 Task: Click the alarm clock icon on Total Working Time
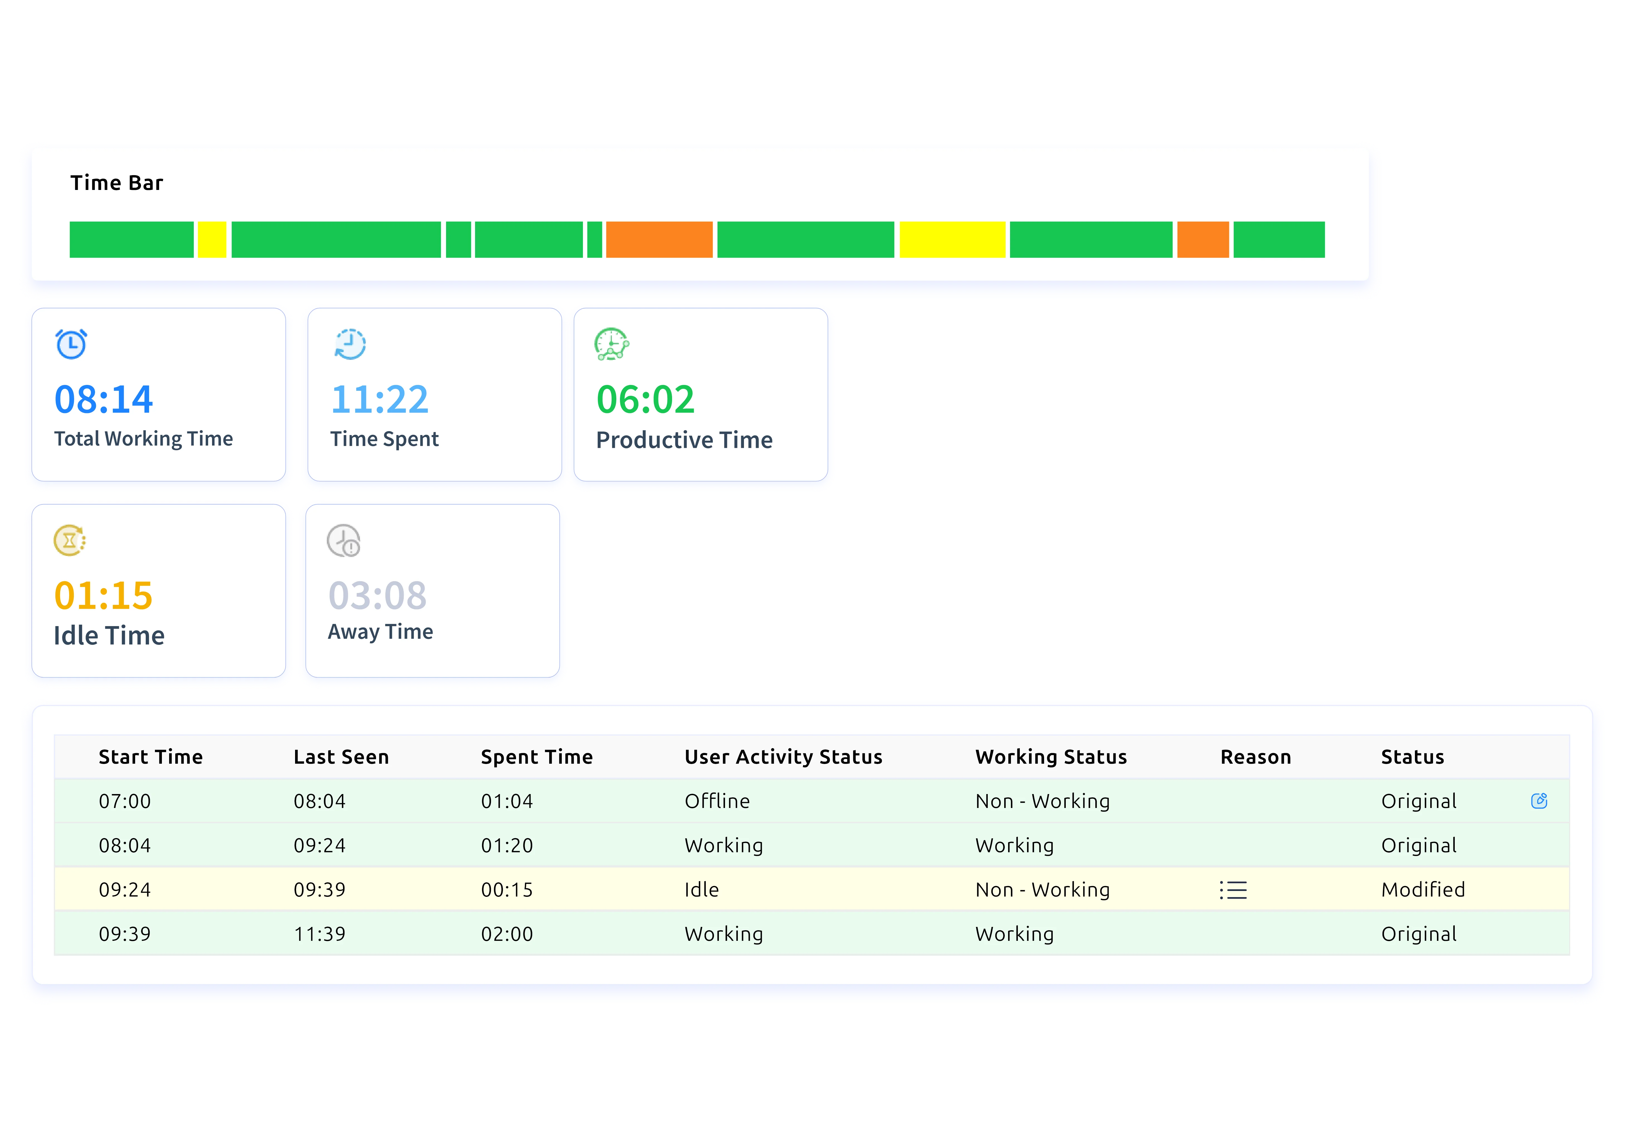point(71,345)
